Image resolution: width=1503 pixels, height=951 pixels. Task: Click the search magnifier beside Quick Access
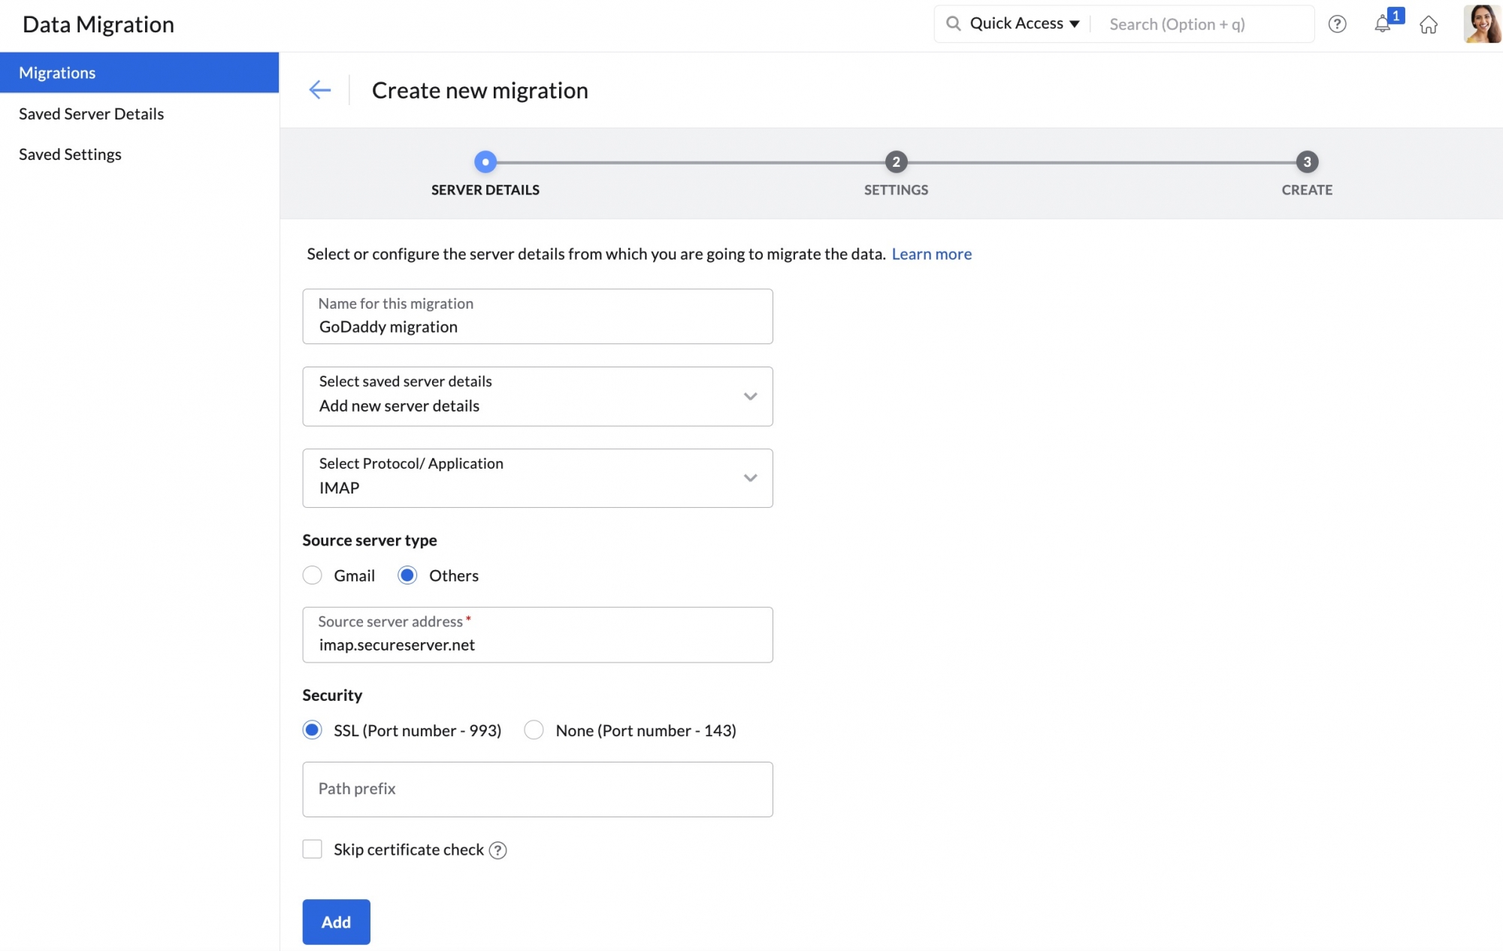tap(954, 23)
